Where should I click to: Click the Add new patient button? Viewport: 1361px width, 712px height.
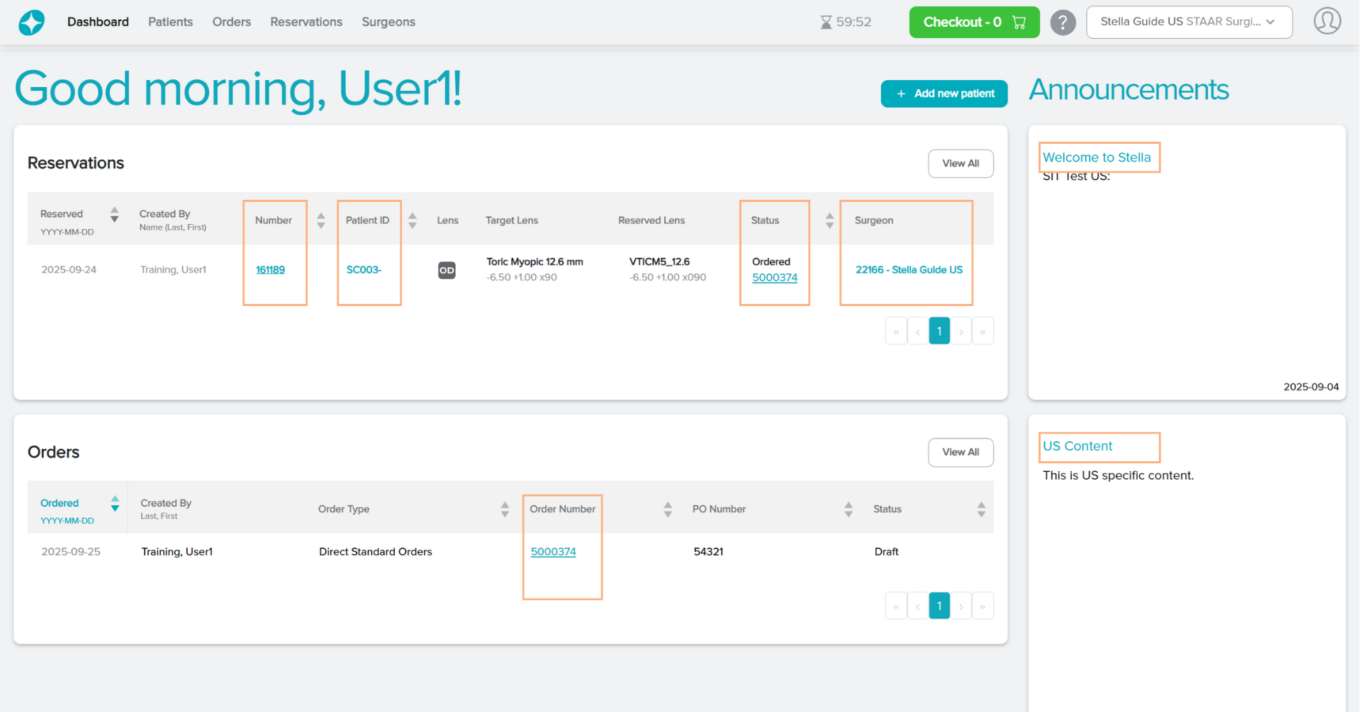(x=943, y=94)
